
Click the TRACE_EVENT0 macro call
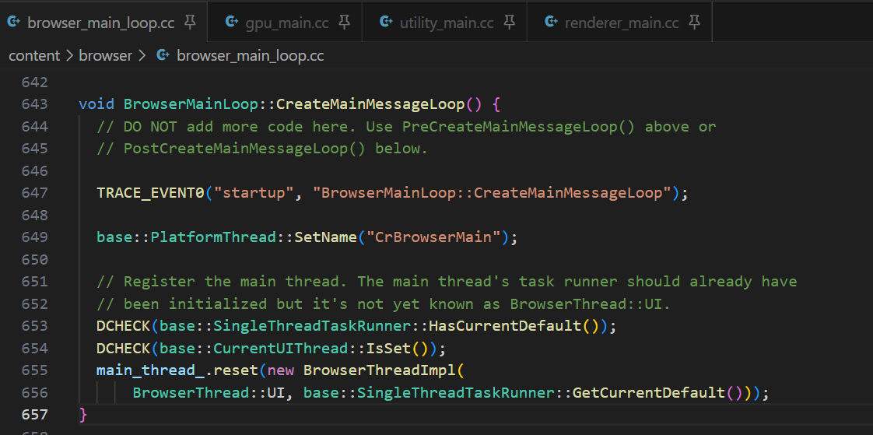click(149, 193)
